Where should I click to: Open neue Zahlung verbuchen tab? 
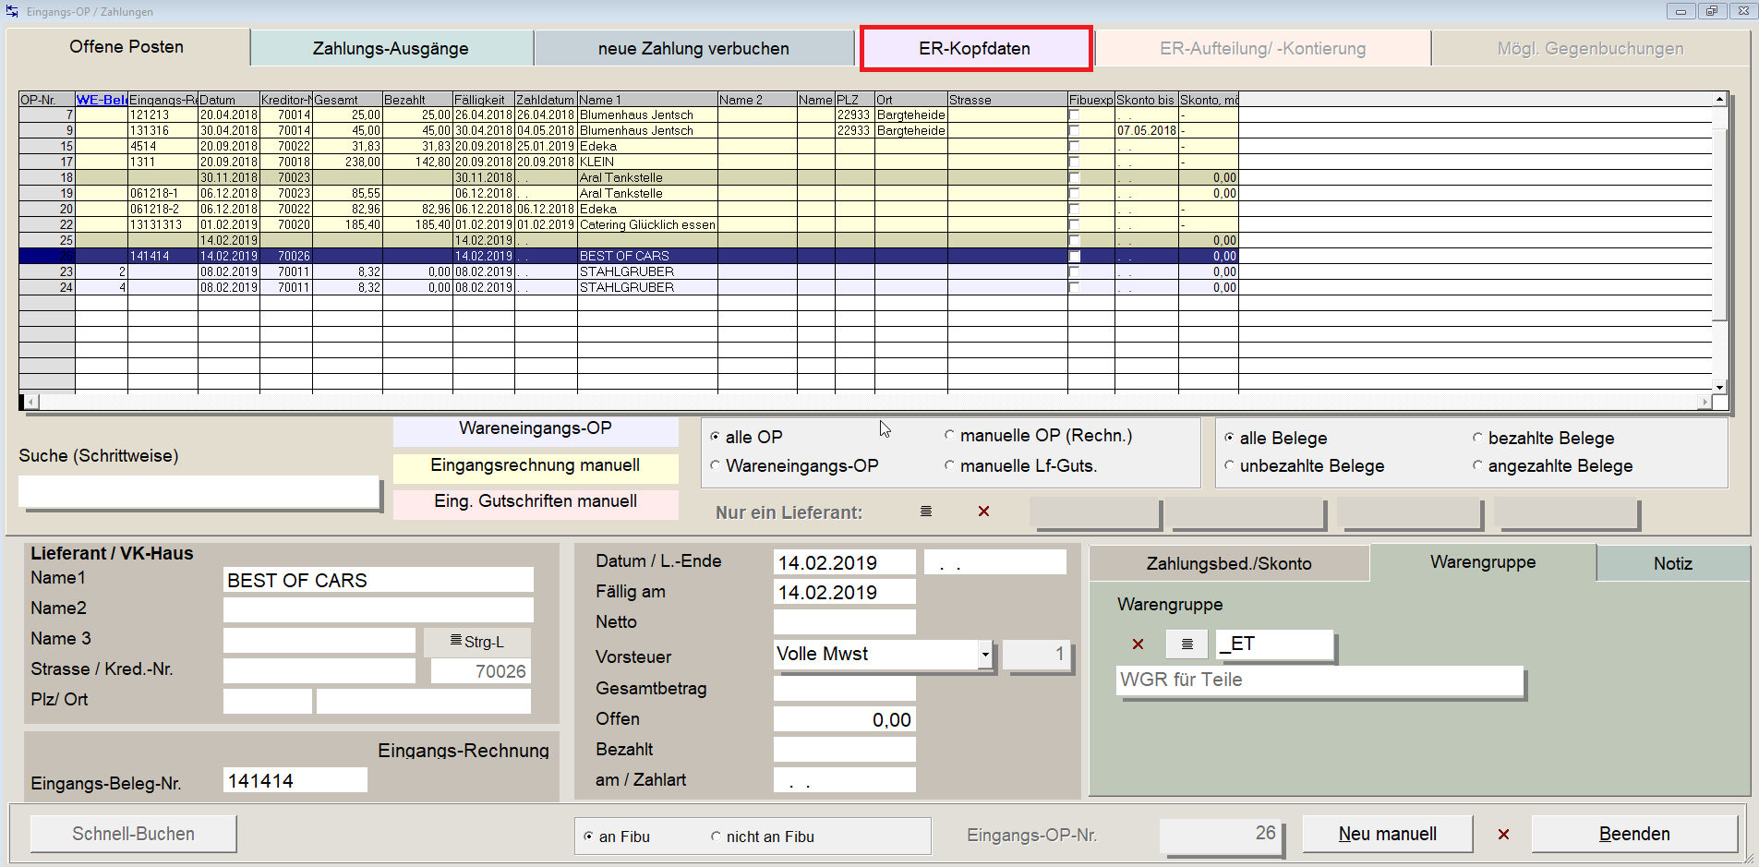click(x=693, y=48)
